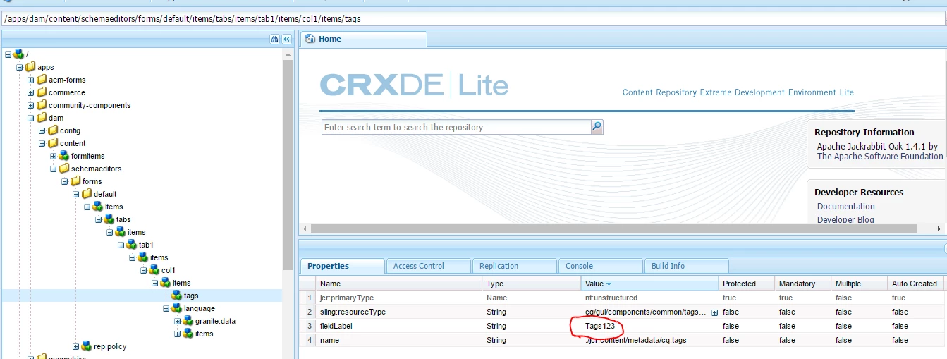Click the config folder icon

coord(53,130)
